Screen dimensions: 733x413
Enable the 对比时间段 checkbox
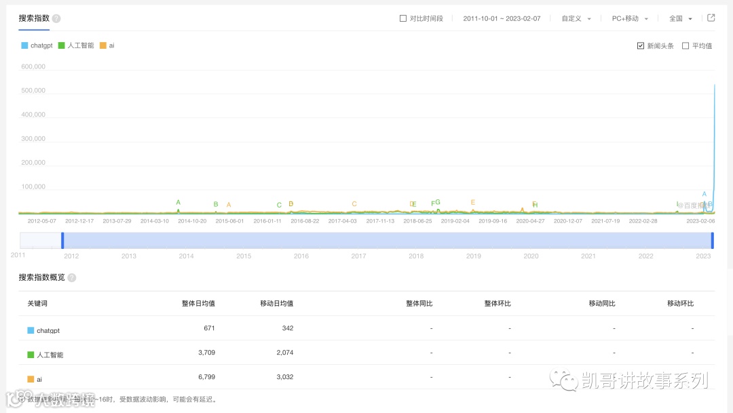click(403, 18)
